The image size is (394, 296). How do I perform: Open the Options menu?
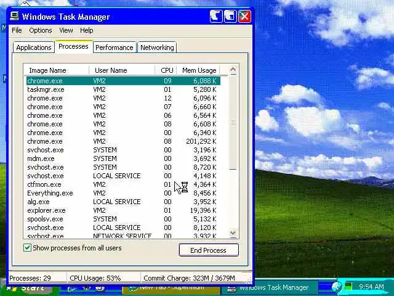coord(41,30)
